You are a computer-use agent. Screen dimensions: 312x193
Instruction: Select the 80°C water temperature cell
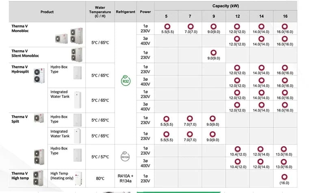(100, 178)
